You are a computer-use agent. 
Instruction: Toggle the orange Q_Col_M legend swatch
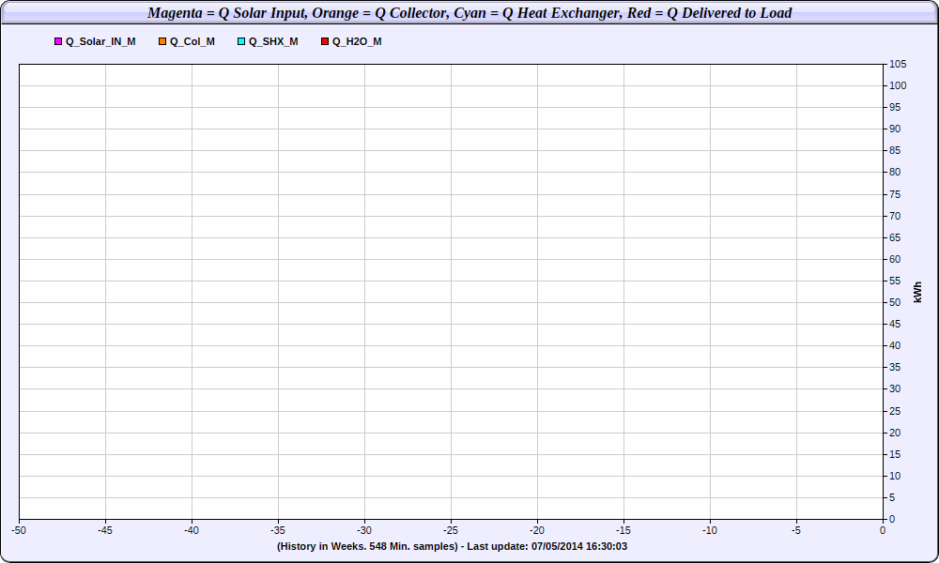point(162,41)
